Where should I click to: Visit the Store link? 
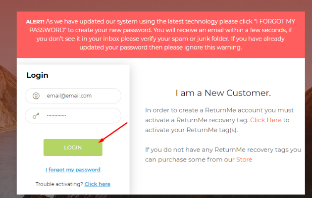tap(244, 159)
